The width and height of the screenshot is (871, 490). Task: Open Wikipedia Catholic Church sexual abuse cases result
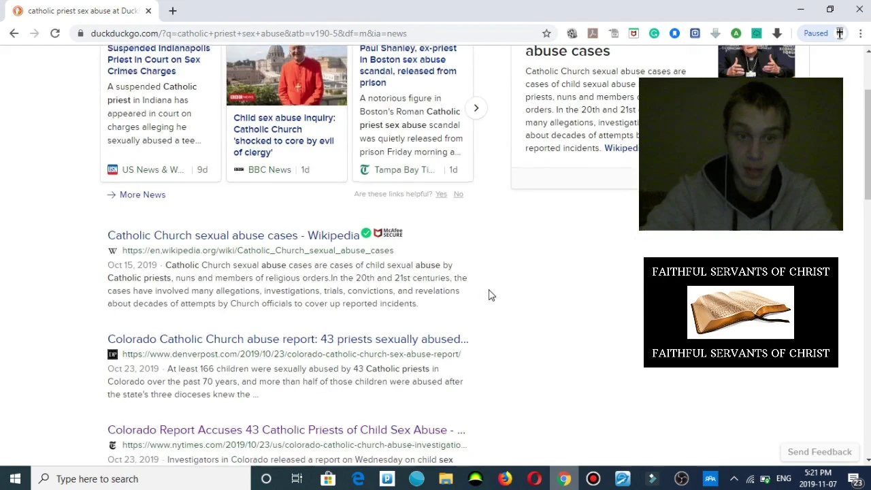click(x=233, y=235)
